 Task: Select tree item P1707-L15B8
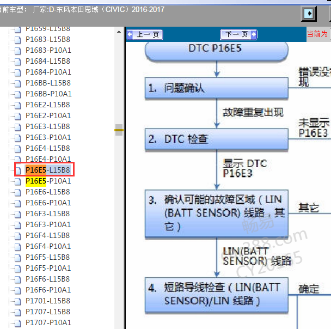[x=48, y=312]
